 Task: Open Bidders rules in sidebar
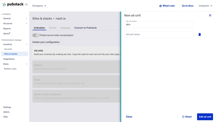click(10, 69)
